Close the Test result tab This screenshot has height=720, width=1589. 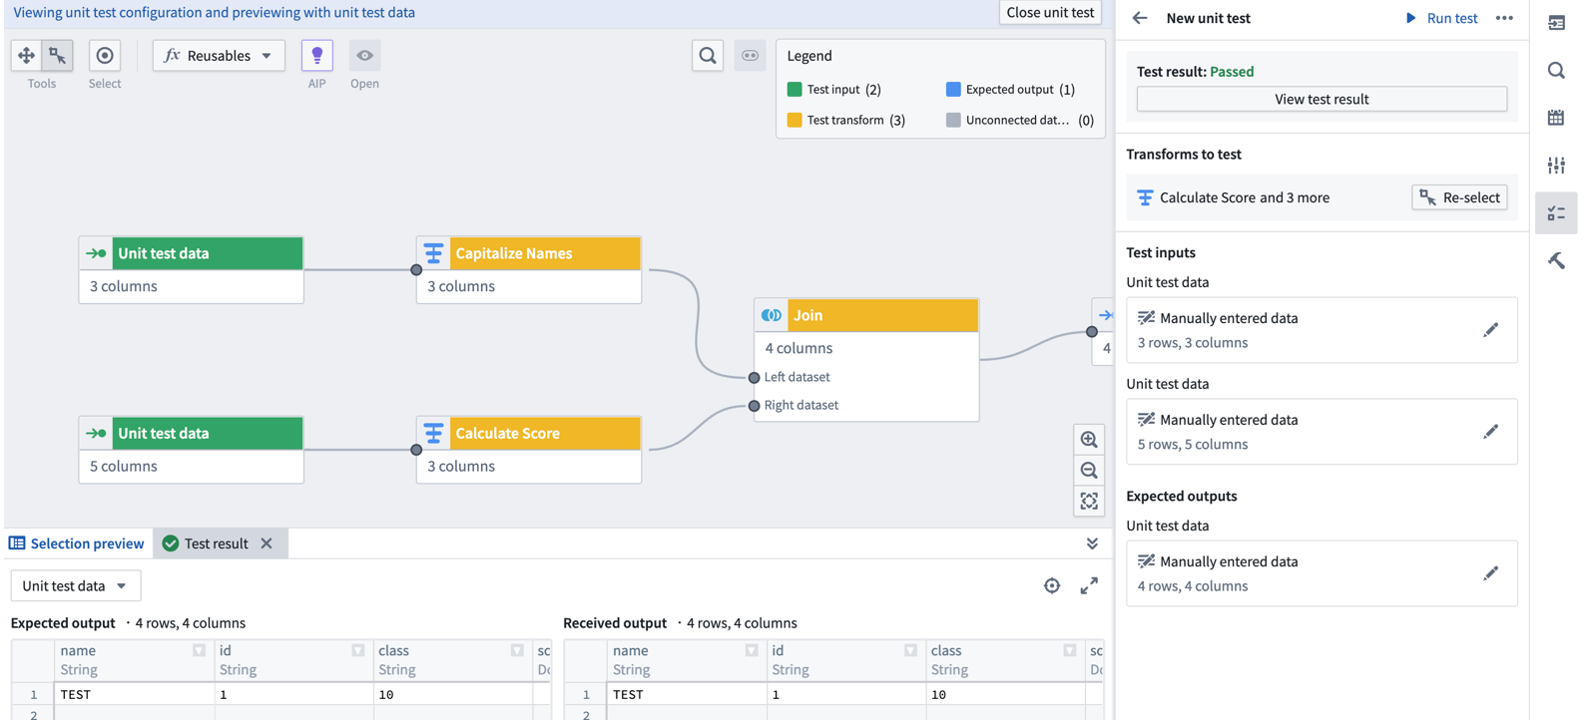(266, 543)
